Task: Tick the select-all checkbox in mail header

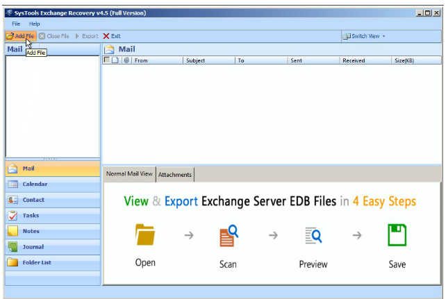Action: (x=107, y=60)
